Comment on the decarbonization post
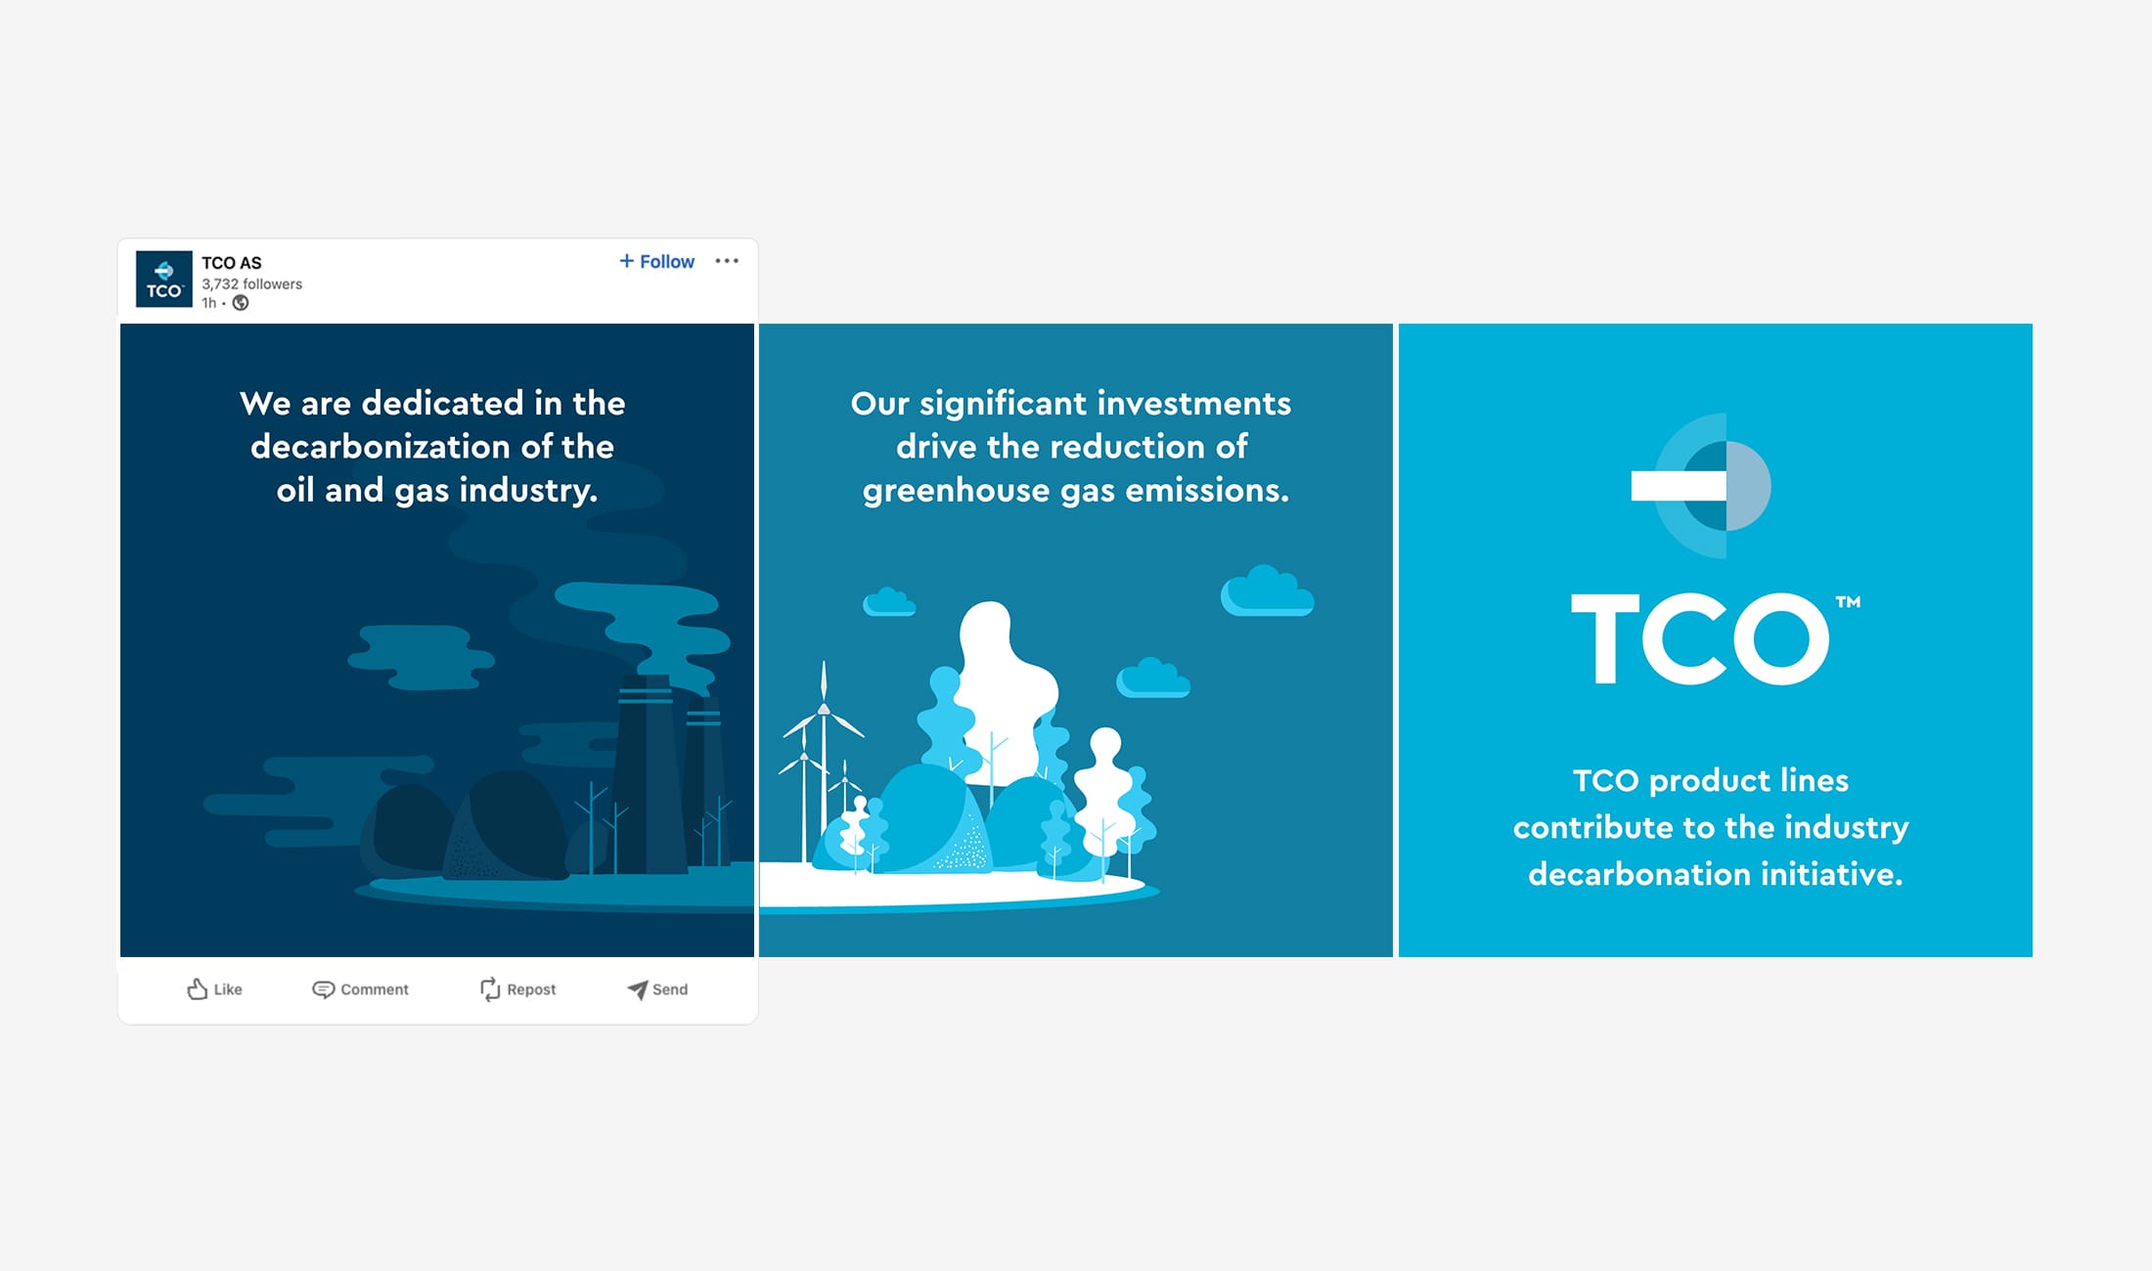The height and width of the screenshot is (1271, 2152). click(360, 989)
